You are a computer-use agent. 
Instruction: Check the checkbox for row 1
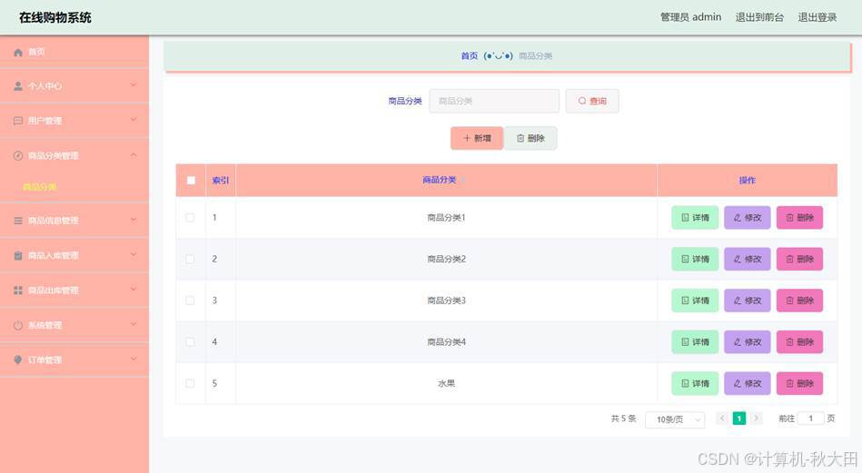tap(190, 218)
